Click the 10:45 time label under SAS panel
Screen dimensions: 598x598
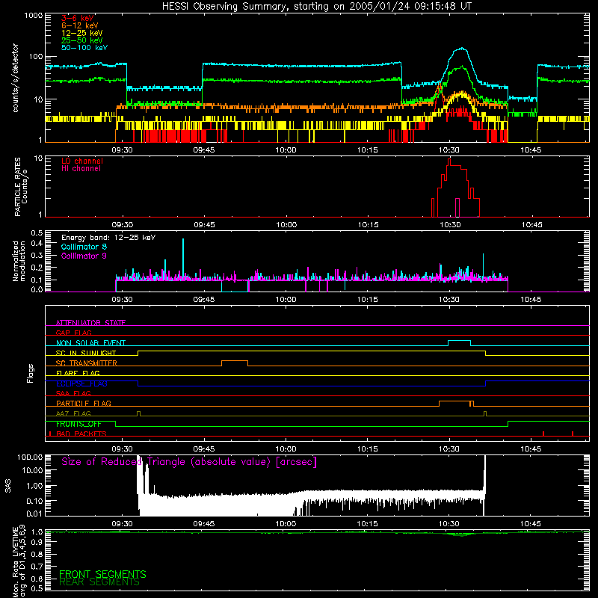click(x=531, y=524)
